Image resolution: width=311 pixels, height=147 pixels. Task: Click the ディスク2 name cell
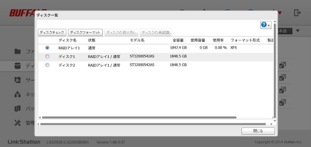67,65
